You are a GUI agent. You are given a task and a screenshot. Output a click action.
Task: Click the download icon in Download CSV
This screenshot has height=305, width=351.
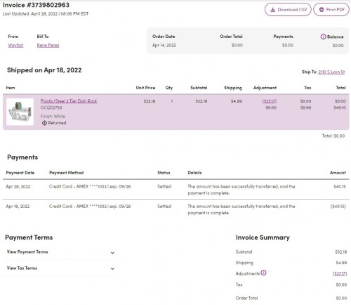(272, 10)
